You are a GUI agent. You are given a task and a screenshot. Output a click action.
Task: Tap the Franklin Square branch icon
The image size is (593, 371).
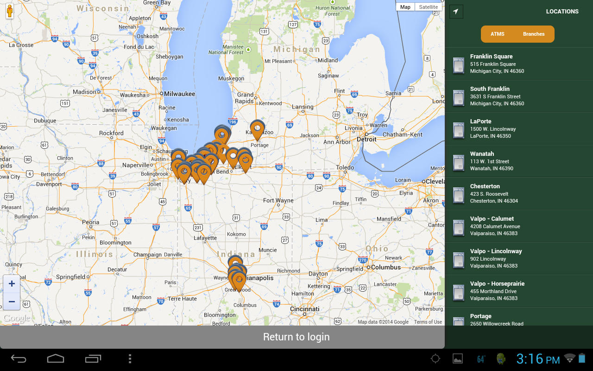click(458, 65)
